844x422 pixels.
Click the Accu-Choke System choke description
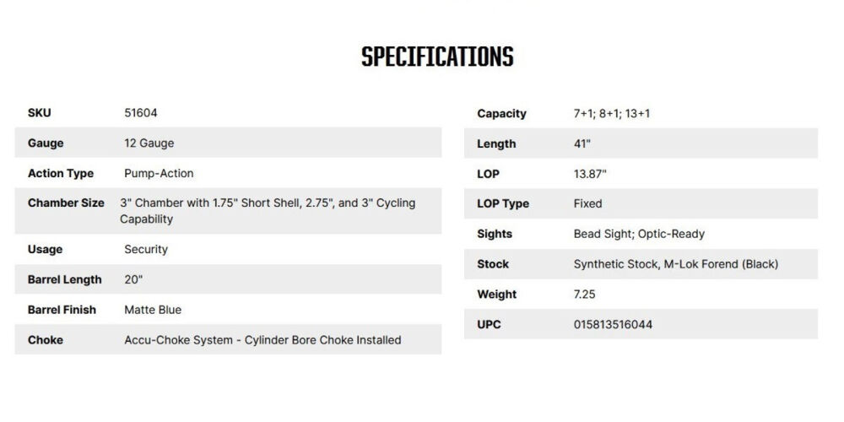pyautogui.click(x=262, y=340)
